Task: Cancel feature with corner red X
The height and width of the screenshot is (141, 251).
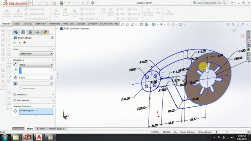Action: [x=242, y=36]
